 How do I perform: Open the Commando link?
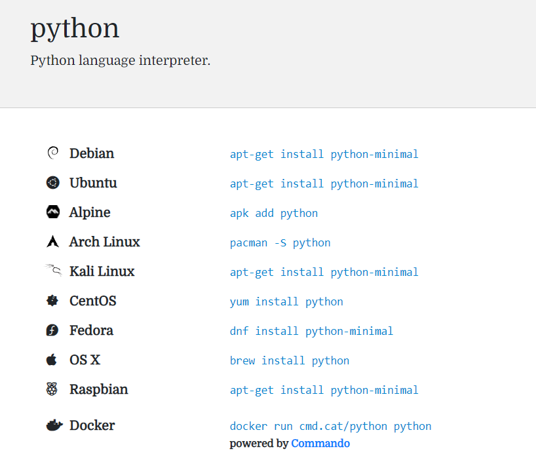pos(320,444)
